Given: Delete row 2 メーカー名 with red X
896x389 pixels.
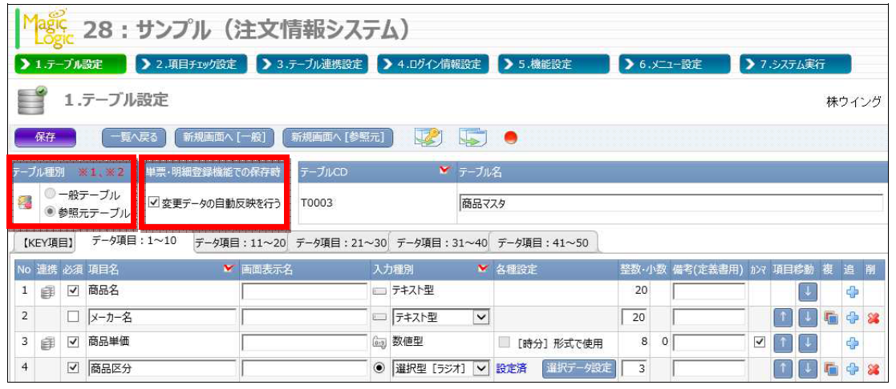Looking at the screenshot, I should 873,318.
